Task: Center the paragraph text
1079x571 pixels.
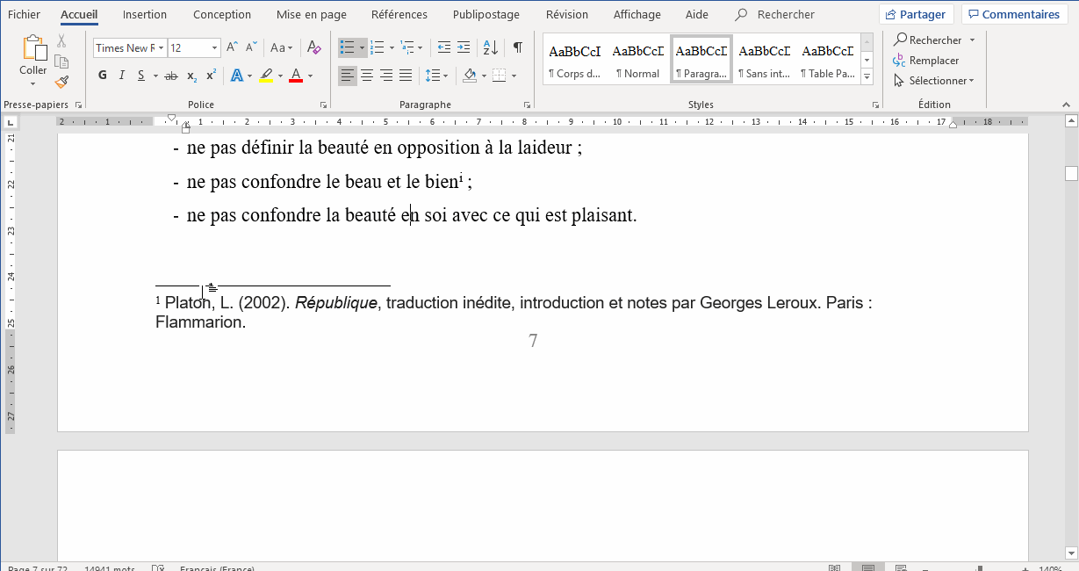Action: click(x=367, y=76)
